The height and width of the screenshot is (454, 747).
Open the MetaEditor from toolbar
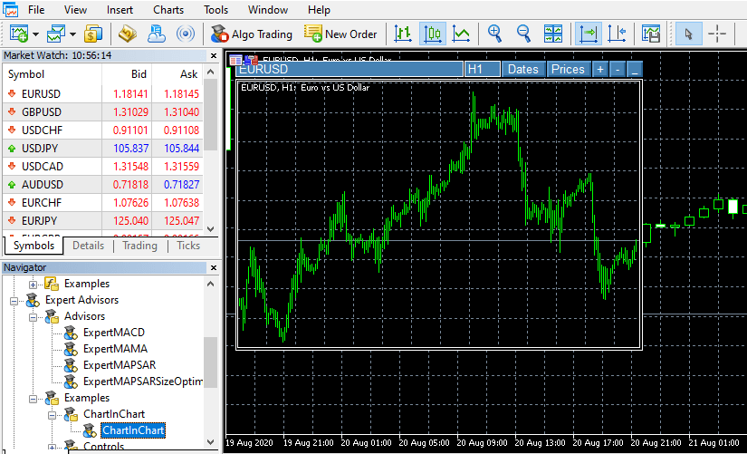[x=127, y=34]
